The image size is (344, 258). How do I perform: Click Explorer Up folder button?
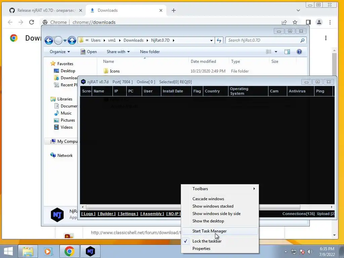pos(72,40)
